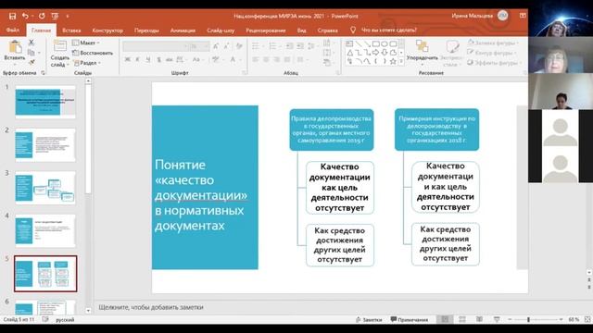Create a new slide with Создать слайд
Viewport: 593px width, 333px height.
[x=59, y=54]
